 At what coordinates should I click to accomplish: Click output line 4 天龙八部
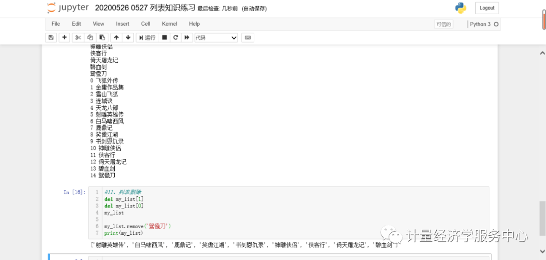[x=104, y=108]
